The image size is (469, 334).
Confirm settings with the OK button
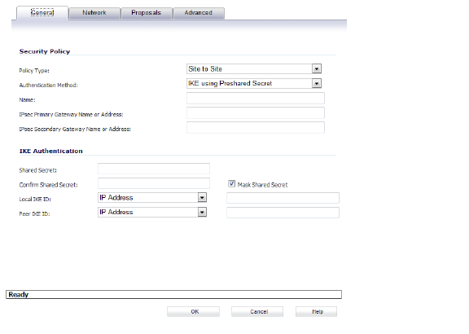tap(193, 311)
